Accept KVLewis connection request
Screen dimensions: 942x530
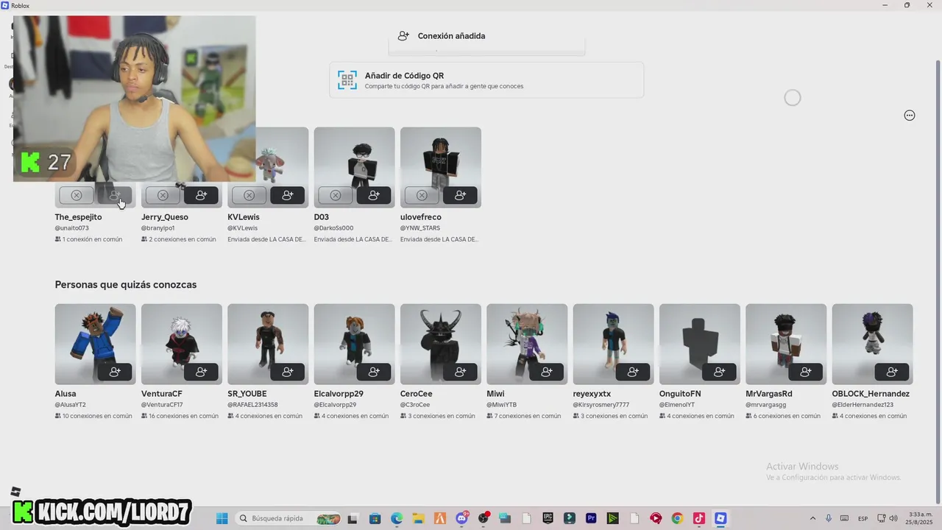pos(288,195)
